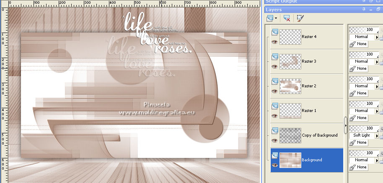Adjust Raster 4 opacity slider

click(x=364, y=30)
